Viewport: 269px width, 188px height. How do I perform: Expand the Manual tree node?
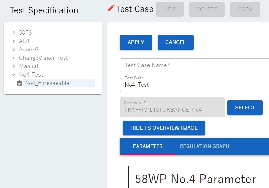pos(14,66)
